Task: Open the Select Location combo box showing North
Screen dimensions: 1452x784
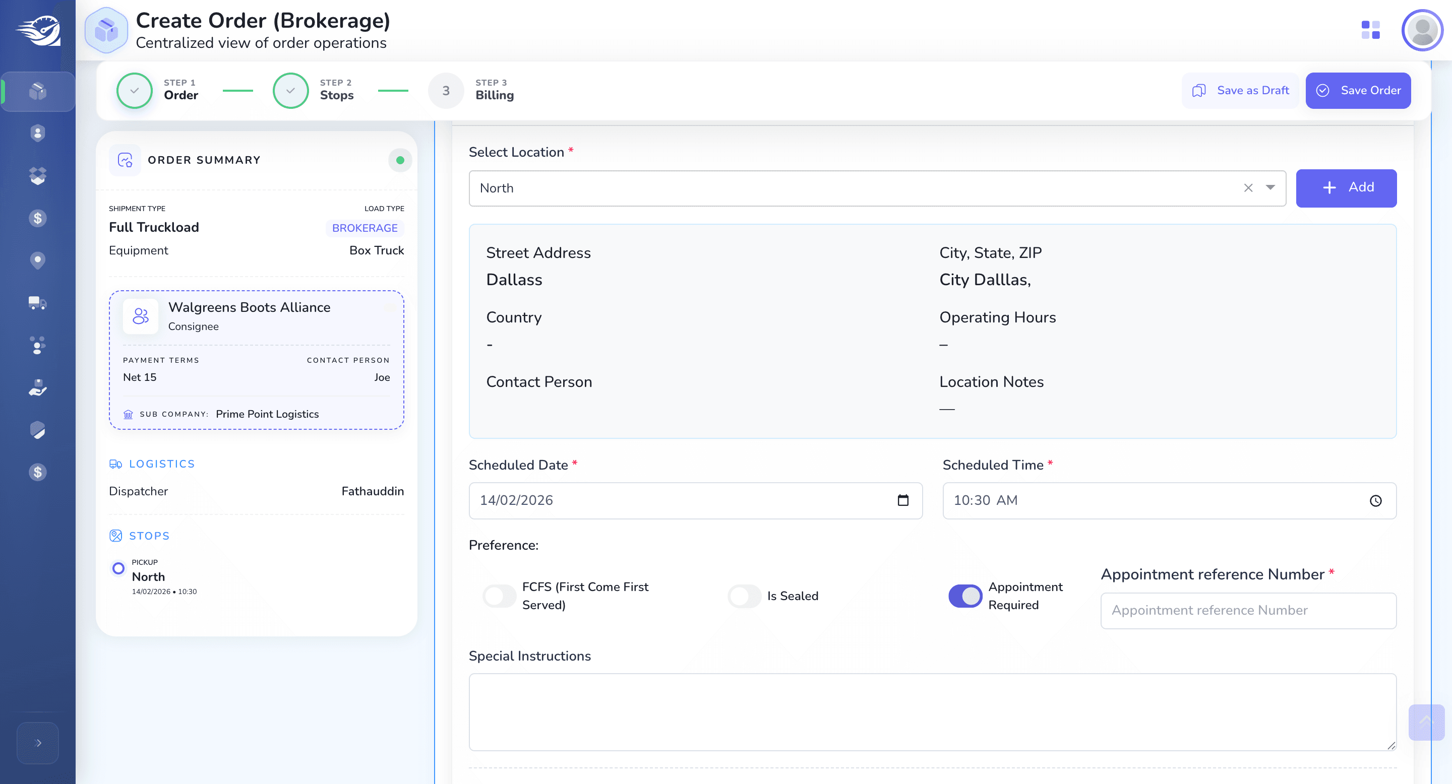Action: click(x=877, y=188)
